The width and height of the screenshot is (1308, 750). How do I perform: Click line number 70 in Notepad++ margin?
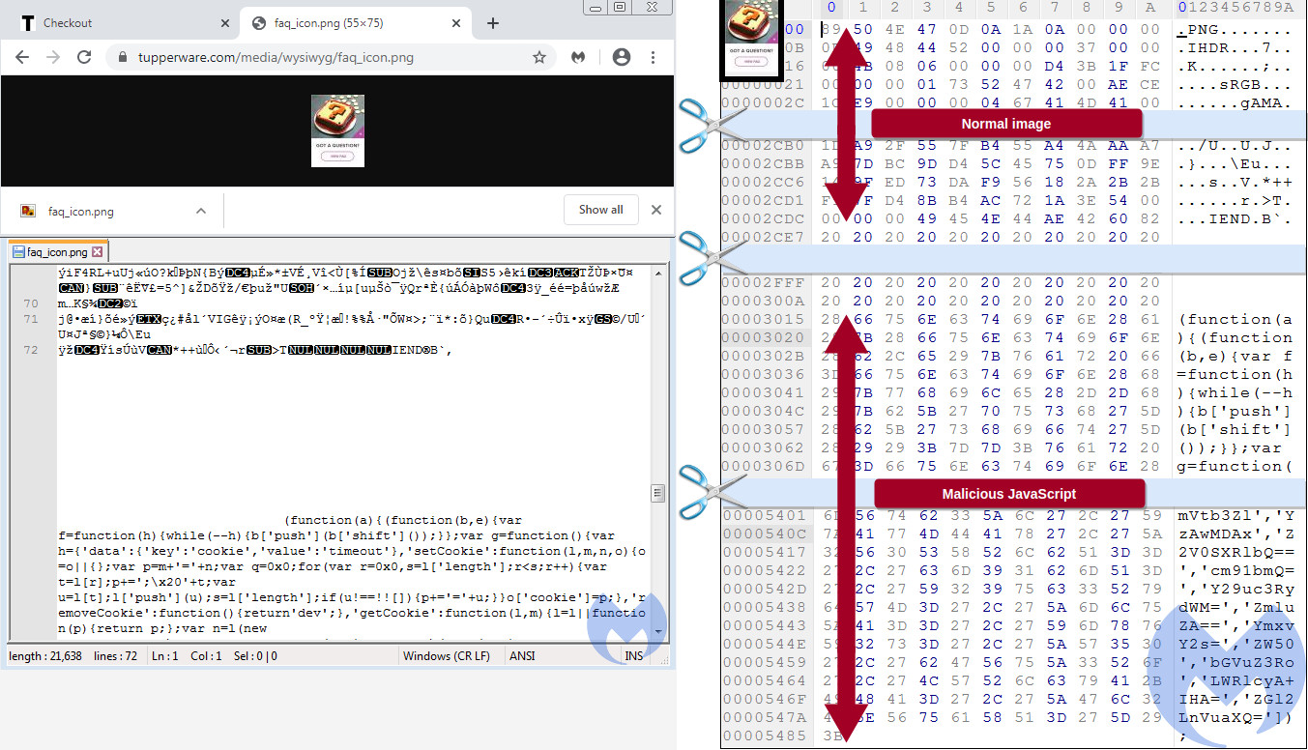point(30,303)
